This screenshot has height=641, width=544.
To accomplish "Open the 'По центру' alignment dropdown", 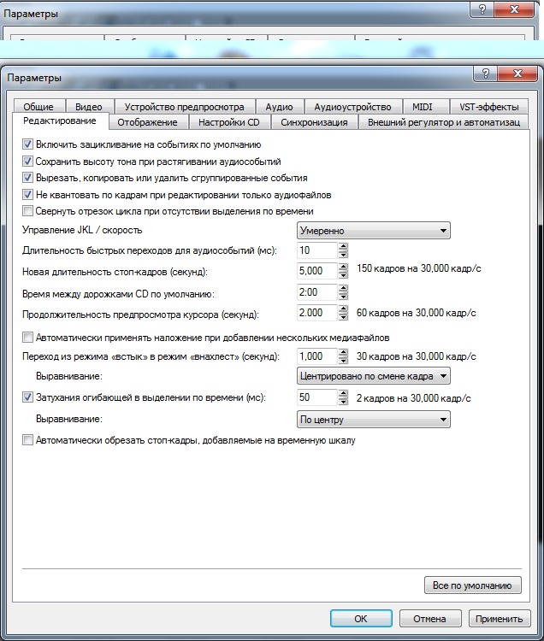I will click(x=373, y=420).
